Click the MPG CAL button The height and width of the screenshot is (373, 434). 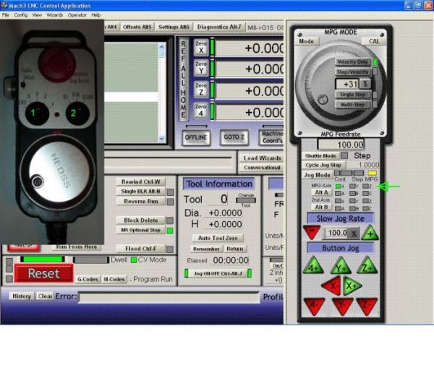coord(374,41)
